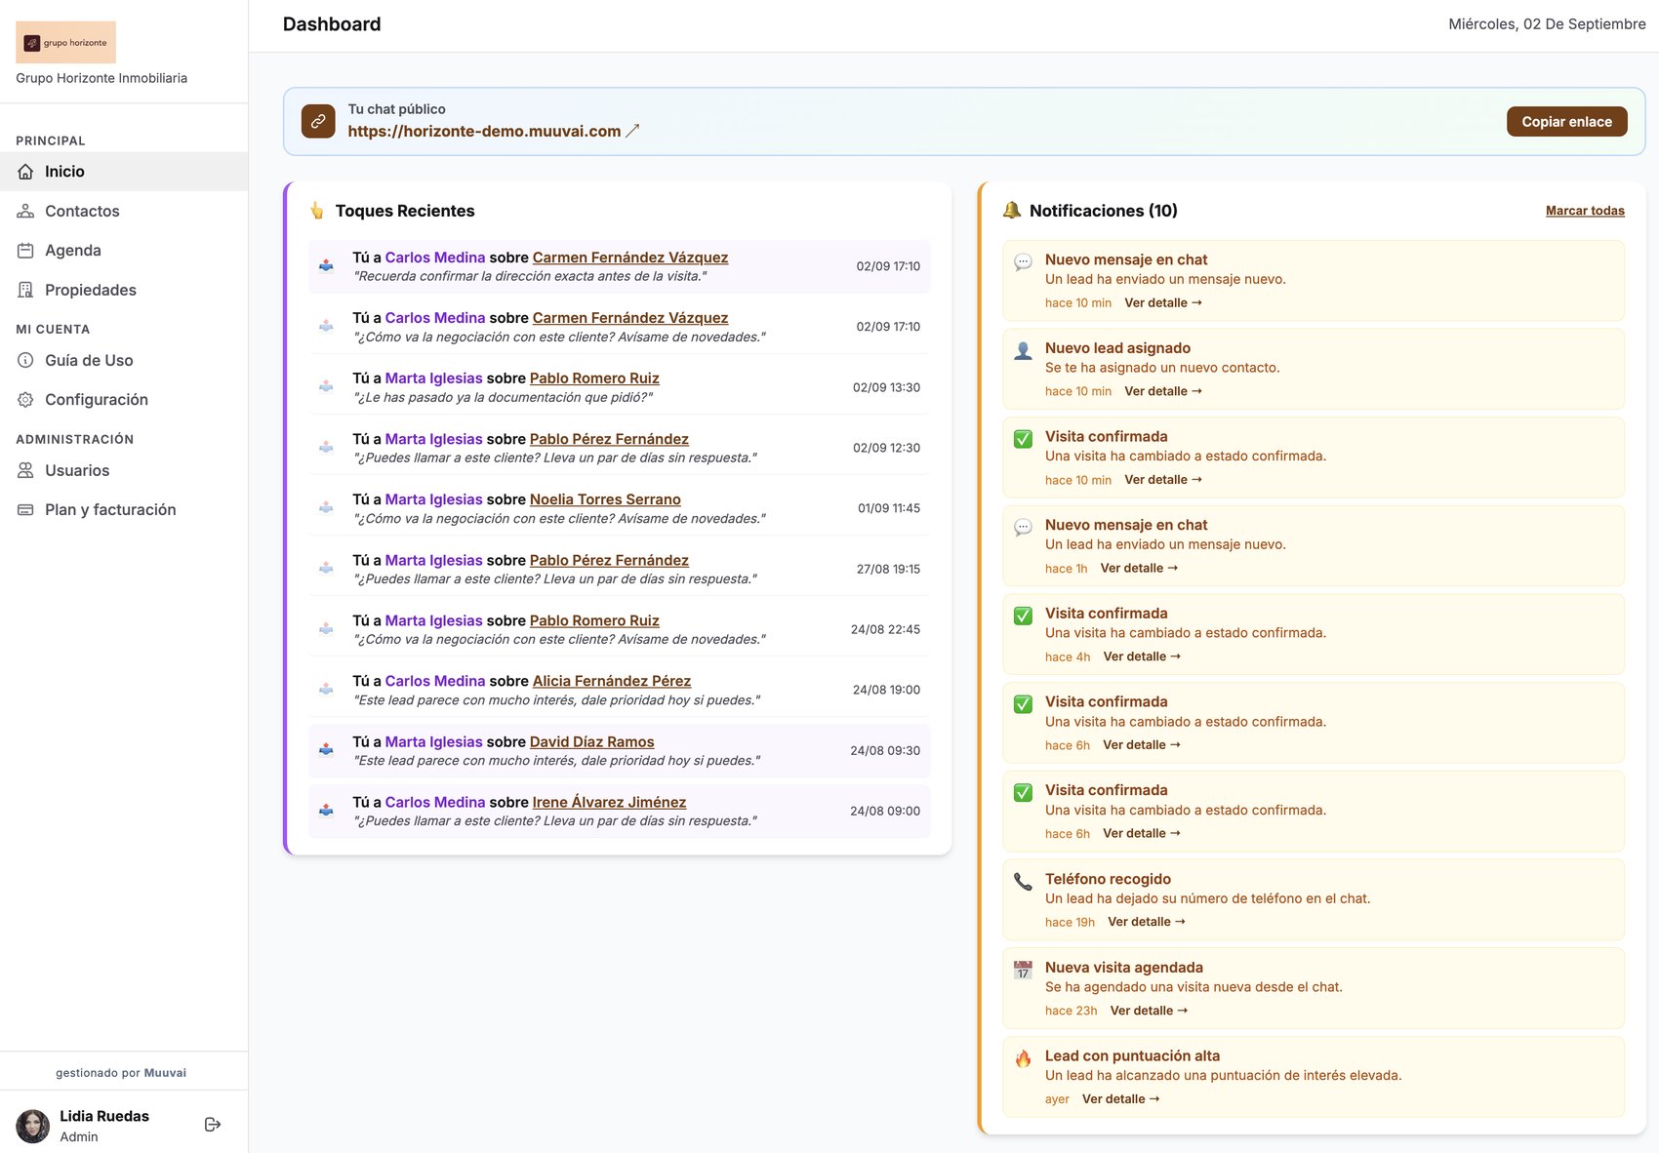Click the Muuvai link in the sidebar footer
The height and width of the screenshot is (1153, 1659).
click(x=165, y=1073)
